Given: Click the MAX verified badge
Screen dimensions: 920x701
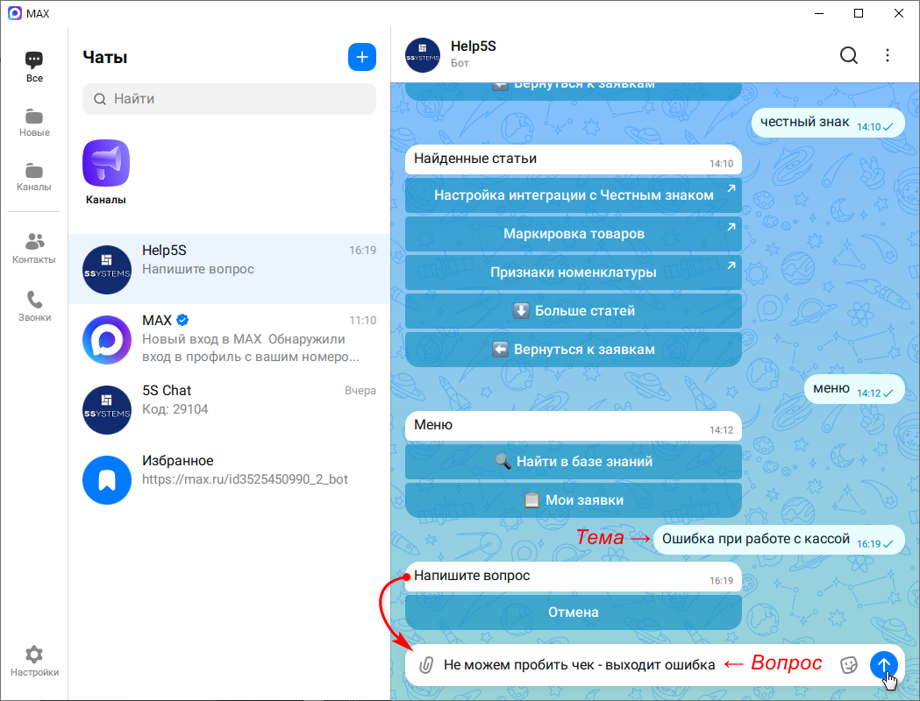Looking at the screenshot, I should pyautogui.click(x=182, y=320).
